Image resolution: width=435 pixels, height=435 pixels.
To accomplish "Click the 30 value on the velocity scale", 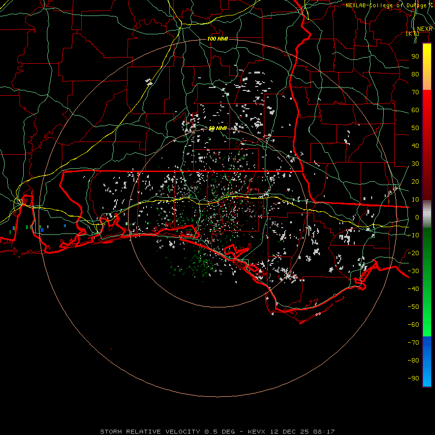I will (x=415, y=164).
